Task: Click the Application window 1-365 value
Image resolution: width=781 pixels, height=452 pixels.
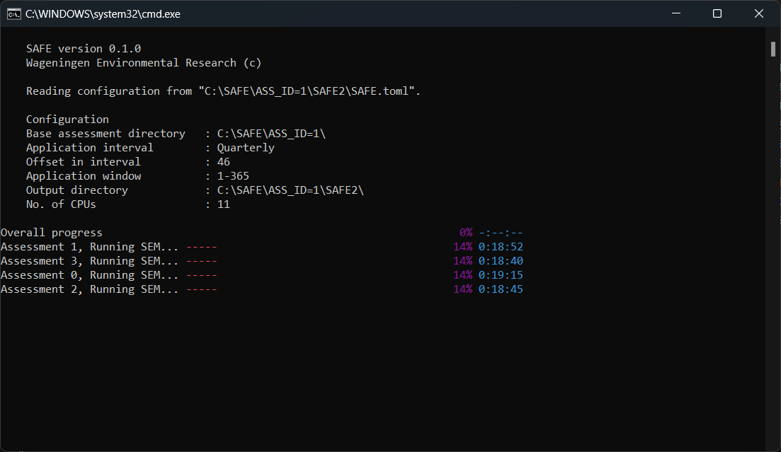Action: click(232, 175)
